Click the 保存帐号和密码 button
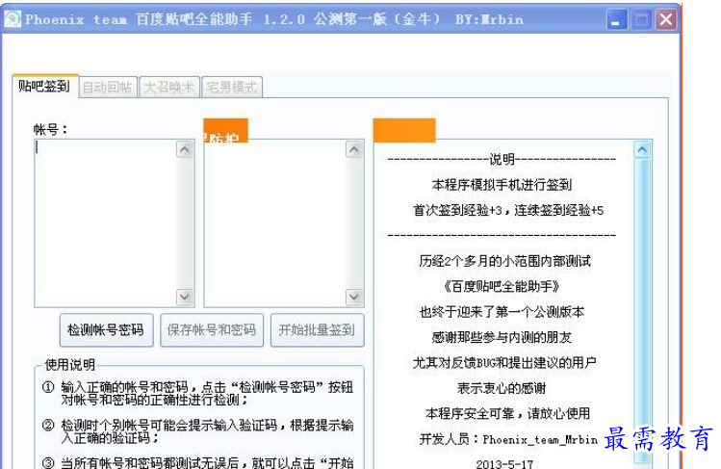The width and height of the screenshot is (721, 469). pyautogui.click(x=212, y=330)
